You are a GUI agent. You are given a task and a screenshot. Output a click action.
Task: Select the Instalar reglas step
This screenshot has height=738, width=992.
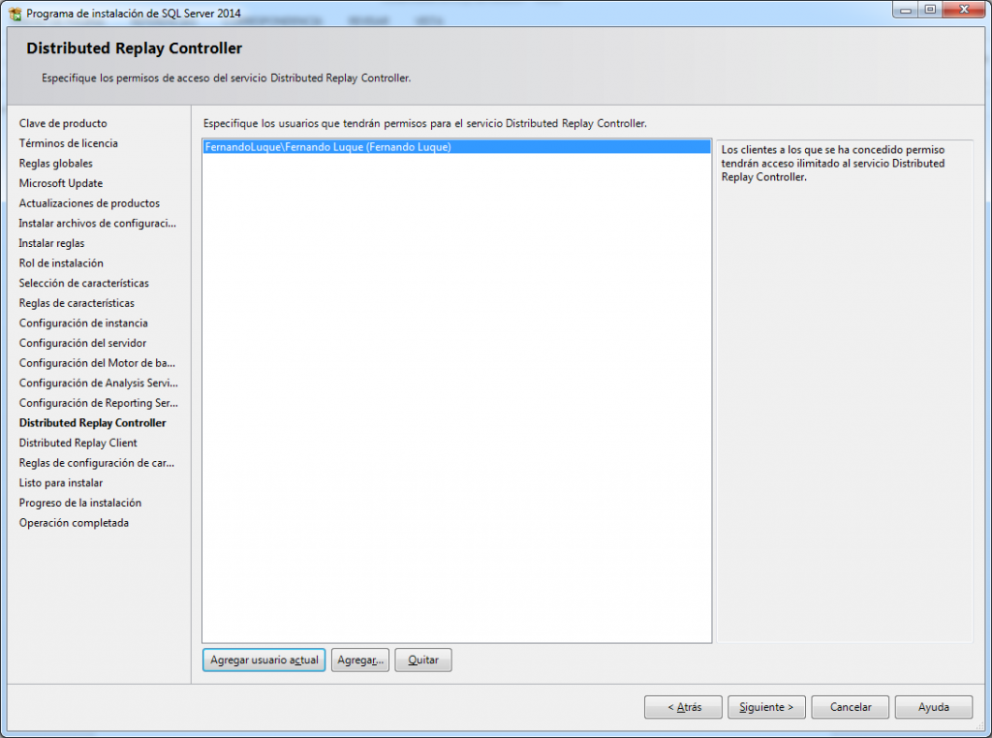[51, 243]
